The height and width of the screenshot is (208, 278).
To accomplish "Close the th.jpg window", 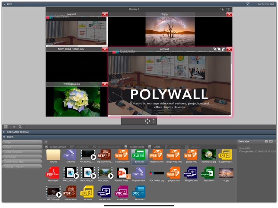I will [x=229, y=14].
